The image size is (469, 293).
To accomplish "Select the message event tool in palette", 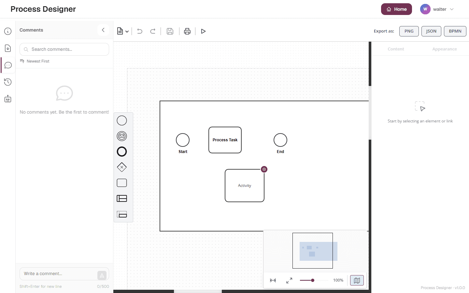I will pos(122,136).
